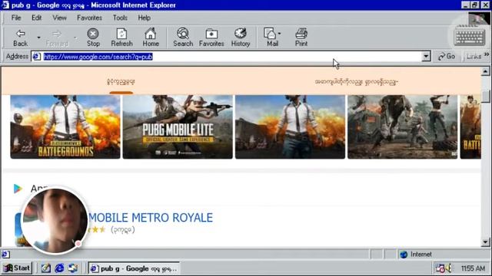The height and width of the screenshot is (276, 492).
Task: Select the first underlined Google results tab
Action: coord(121,82)
